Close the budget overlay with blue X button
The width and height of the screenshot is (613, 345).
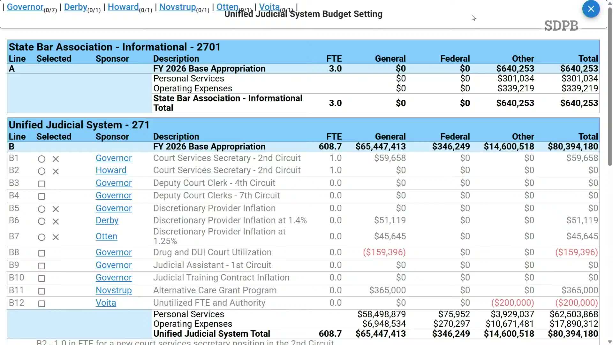point(591,9)
